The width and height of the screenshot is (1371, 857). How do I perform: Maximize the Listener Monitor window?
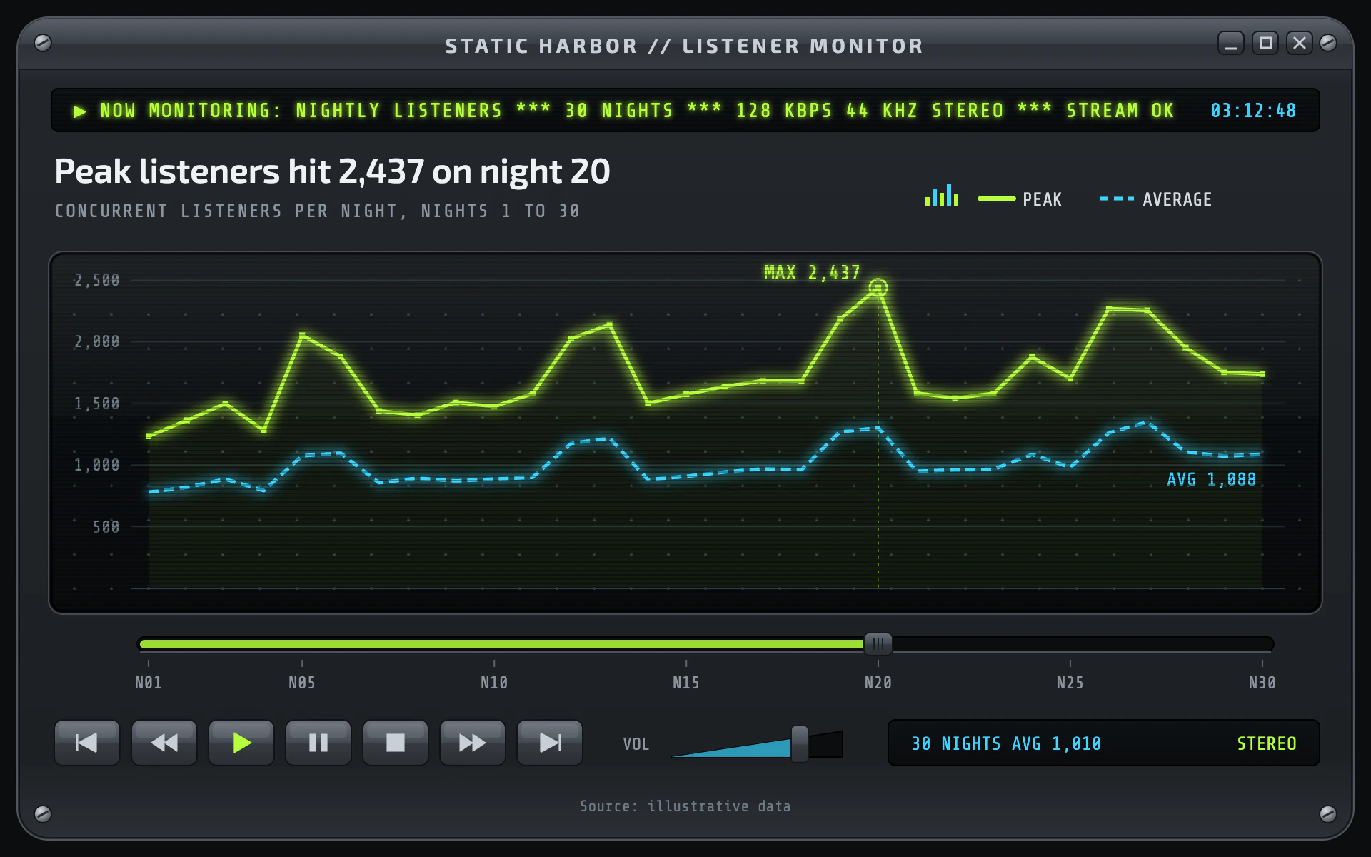[x=1265, y=44]
